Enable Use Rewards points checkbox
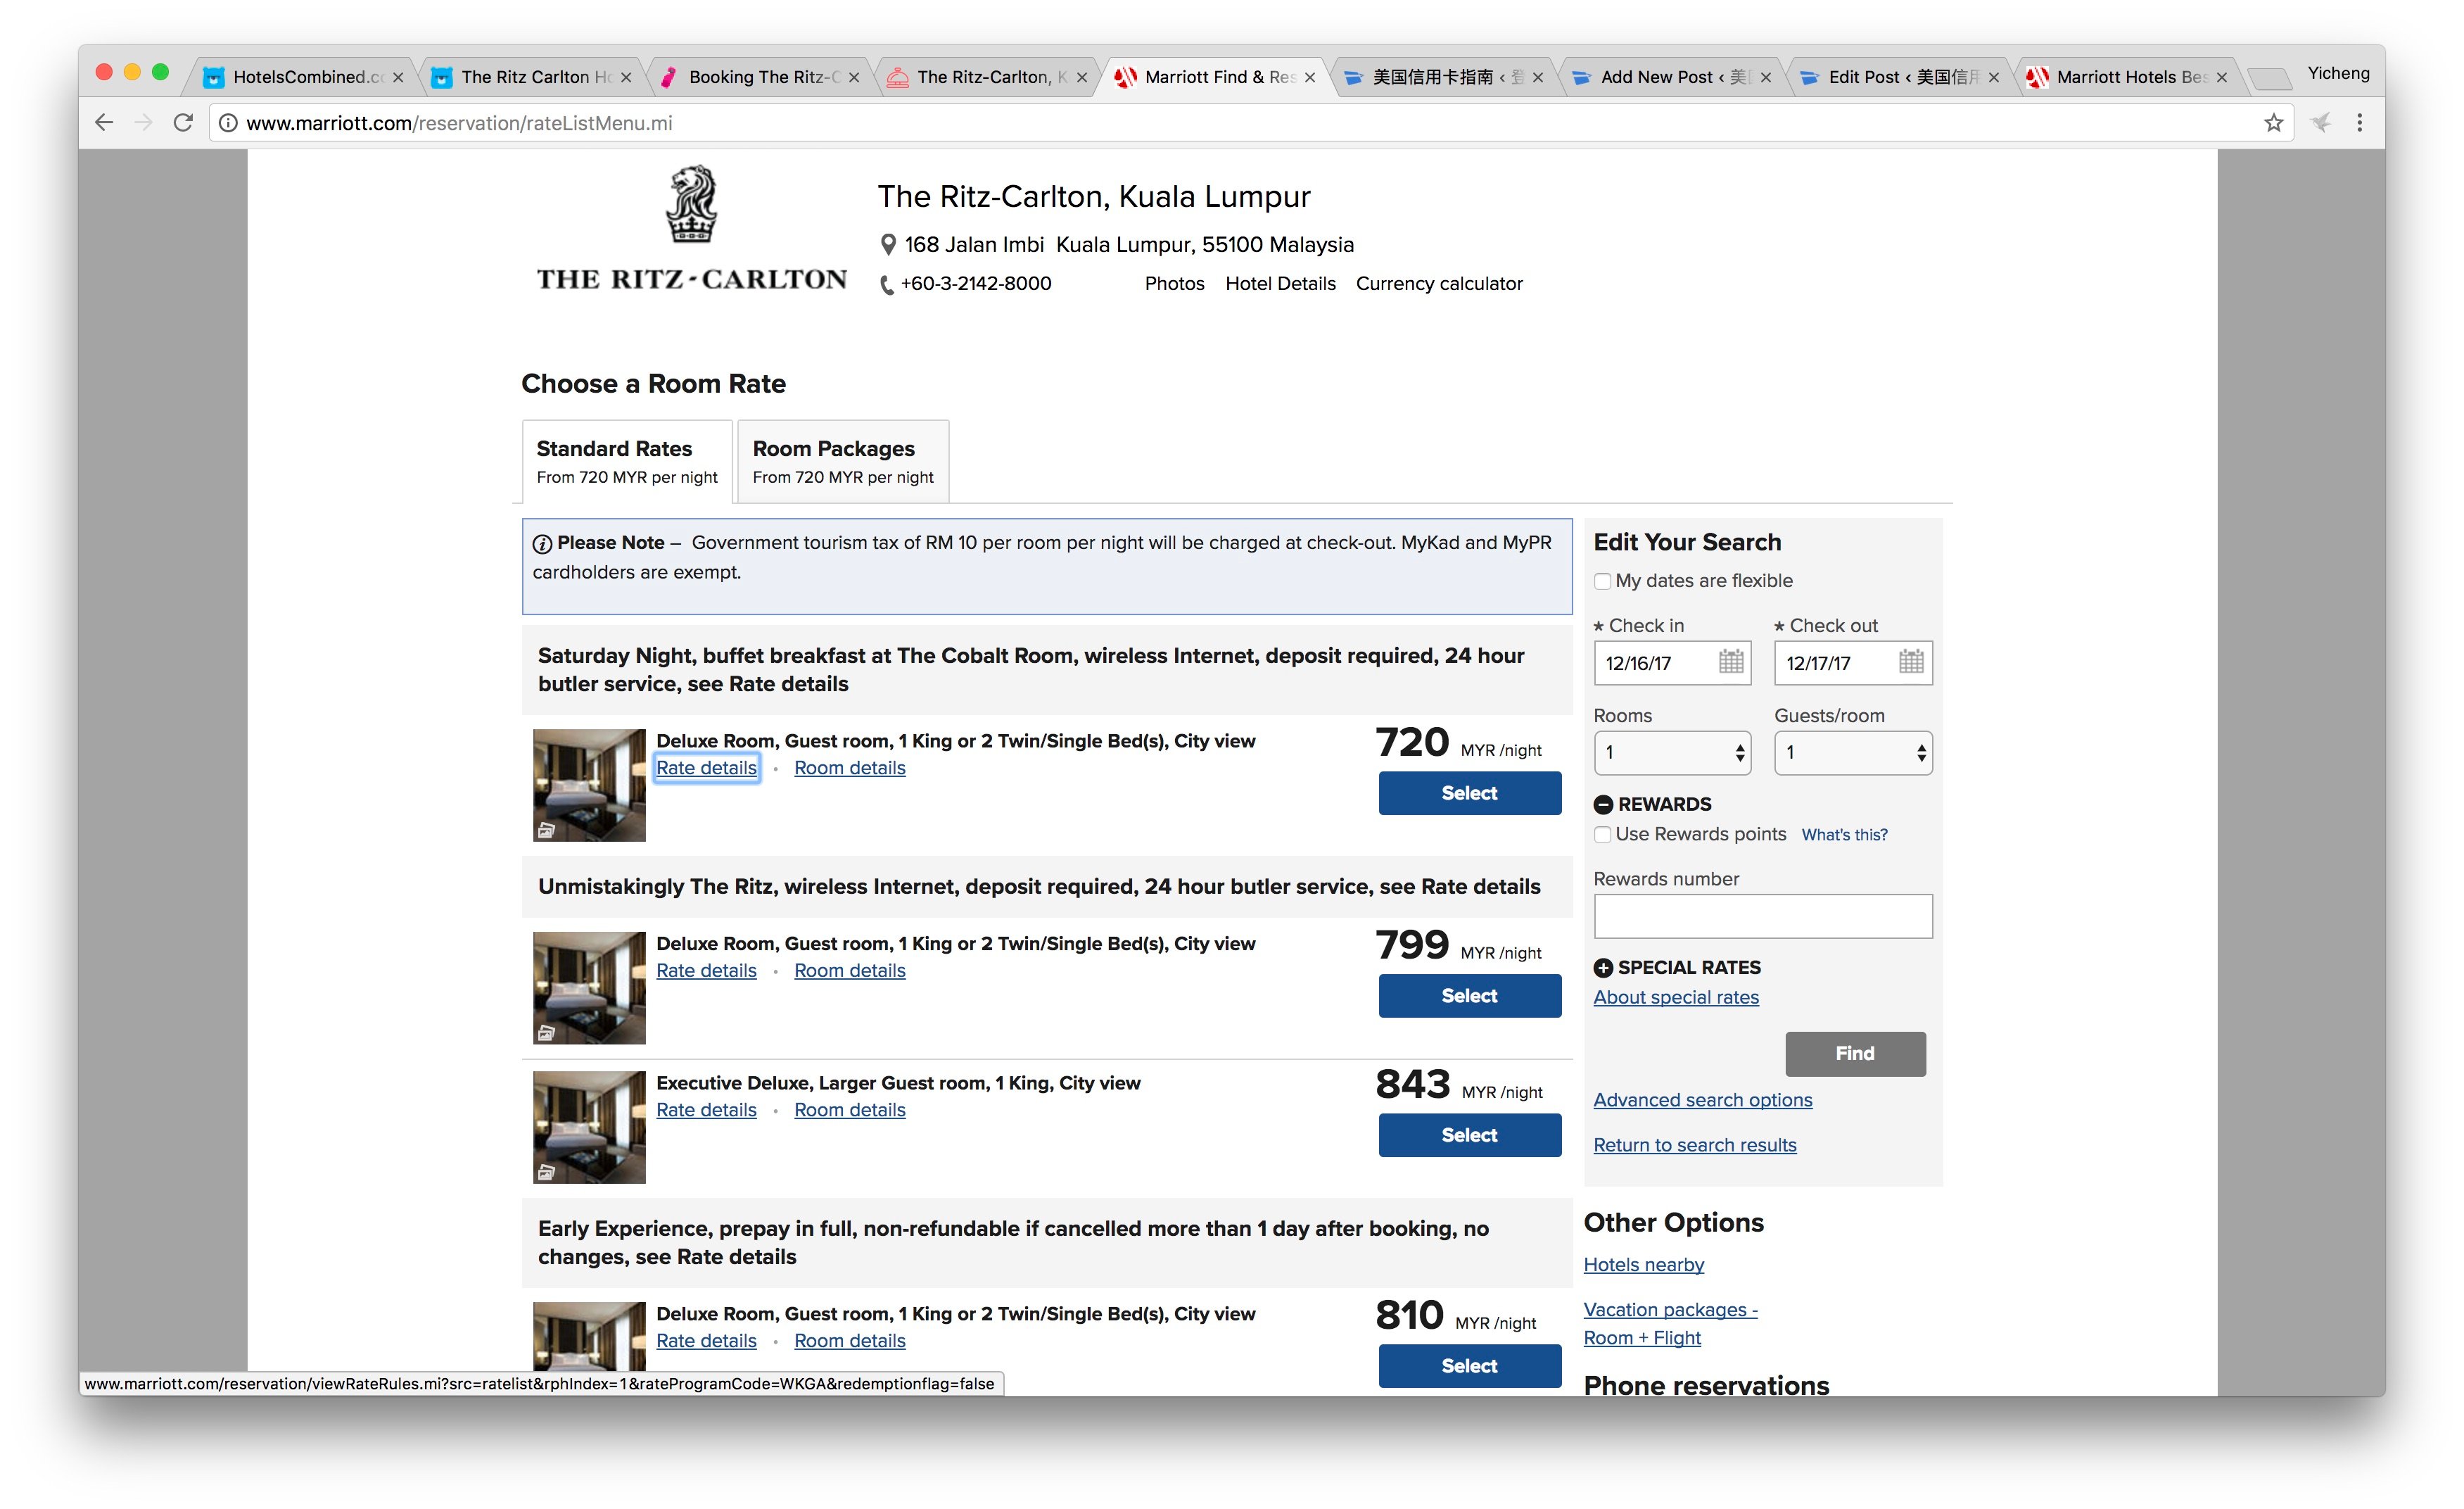This screenshot has height=1509, width=2464. pyautogui.click(x=1602, y=834)
